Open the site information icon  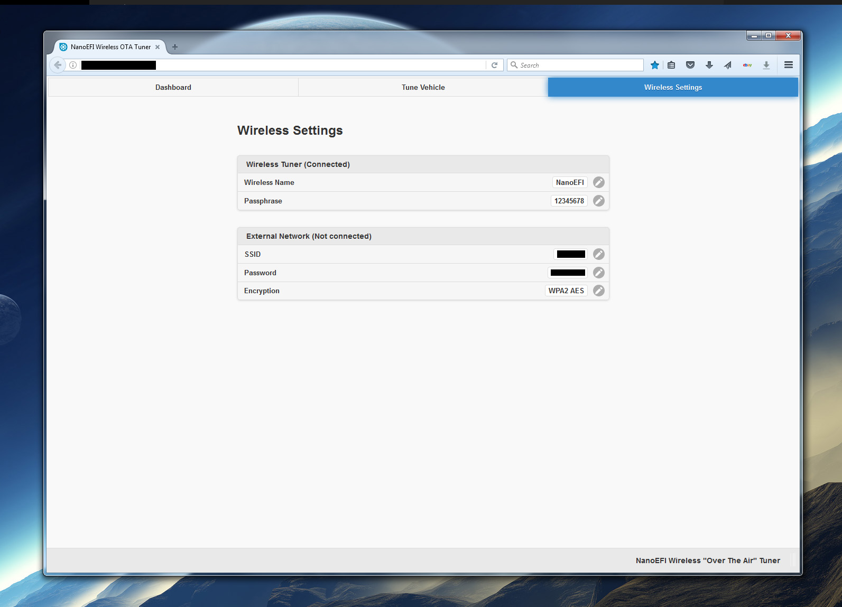[x=73, y=65]
